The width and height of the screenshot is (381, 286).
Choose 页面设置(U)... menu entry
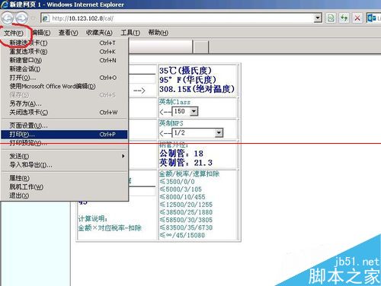(64, 126)
